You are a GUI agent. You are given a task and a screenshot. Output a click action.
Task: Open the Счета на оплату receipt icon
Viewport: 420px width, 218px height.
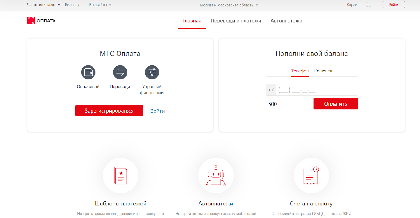[x=311, y=175]
